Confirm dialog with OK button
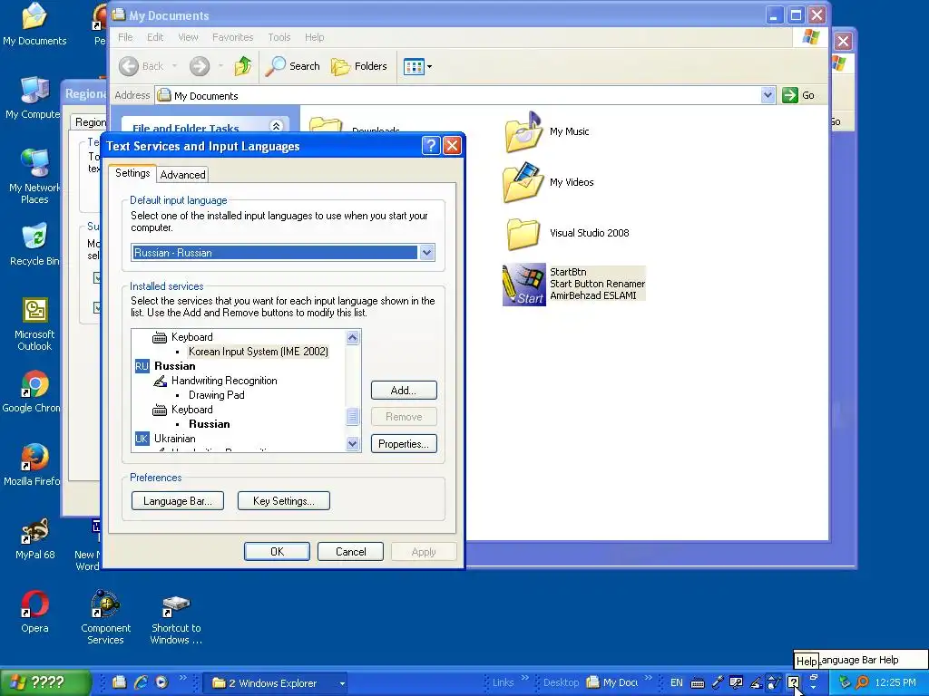The height and width of the screenshot is (696, 929). [x=277, y=552]
